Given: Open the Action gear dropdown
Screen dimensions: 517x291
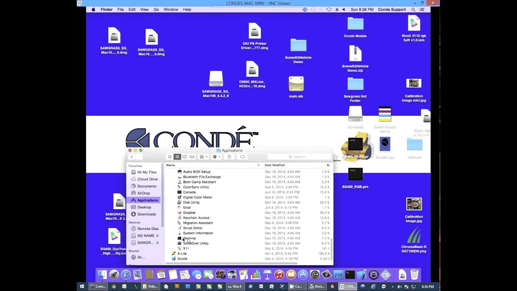Looking at the screenshot, I should pyautogui.click(x=216, y=157).
